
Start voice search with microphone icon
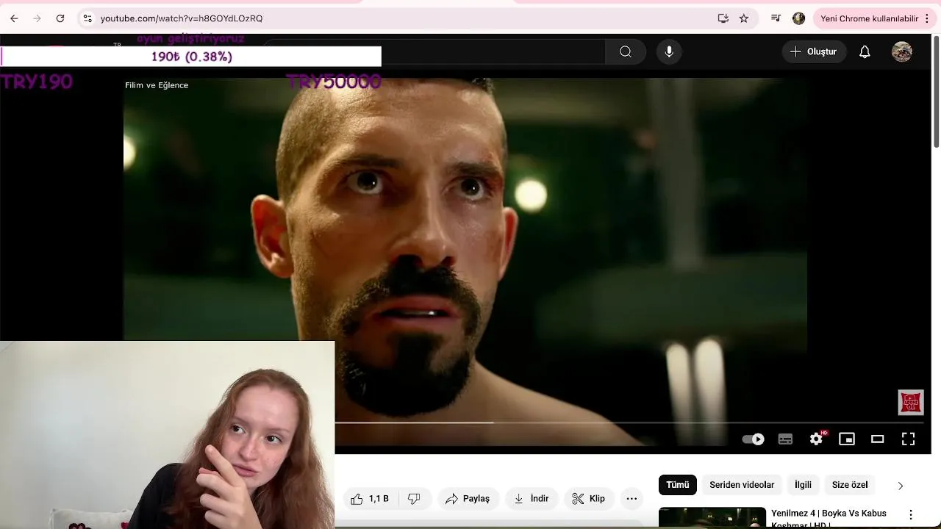[669, 51]
